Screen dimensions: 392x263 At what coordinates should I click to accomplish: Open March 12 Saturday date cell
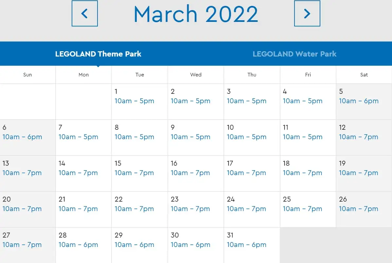[x=364, y=137]
